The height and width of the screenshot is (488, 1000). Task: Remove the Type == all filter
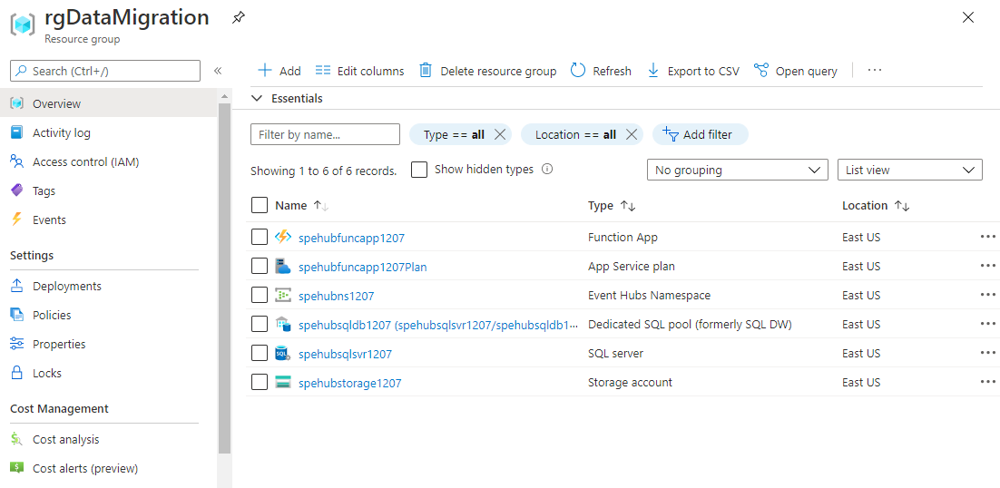pyautogui.click(x=500, y=134)
